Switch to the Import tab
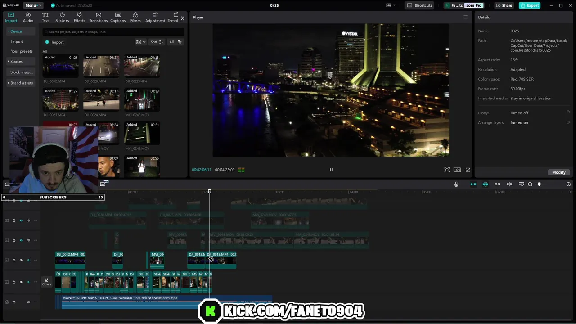Image resolution: width=576 pixels, height=324 pixels. click(11, 17)
